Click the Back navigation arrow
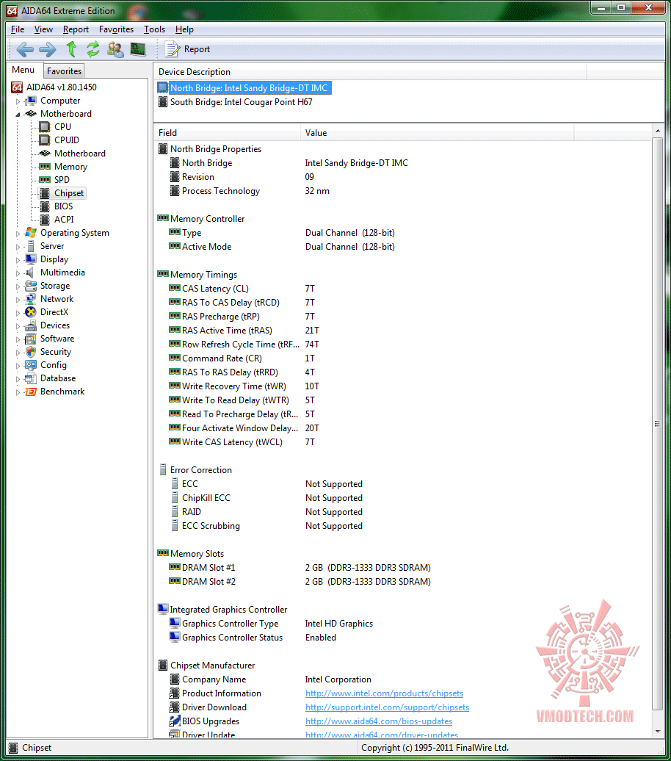 pyautogui.click(x=25, y=49)
